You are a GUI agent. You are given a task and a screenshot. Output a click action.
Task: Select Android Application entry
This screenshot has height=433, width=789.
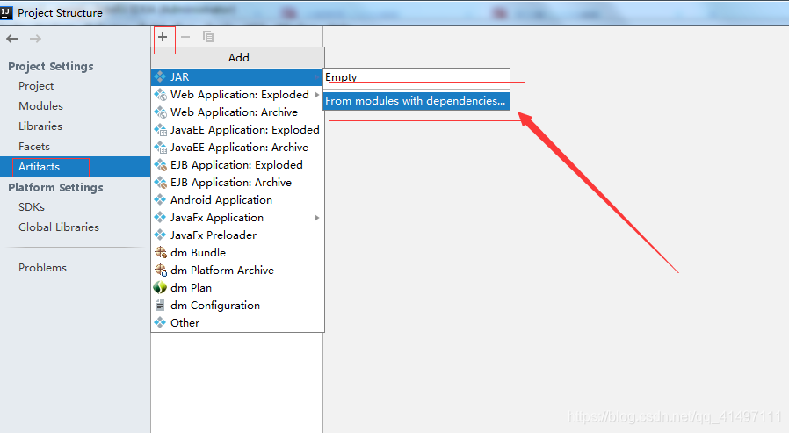tap(237, 200)
